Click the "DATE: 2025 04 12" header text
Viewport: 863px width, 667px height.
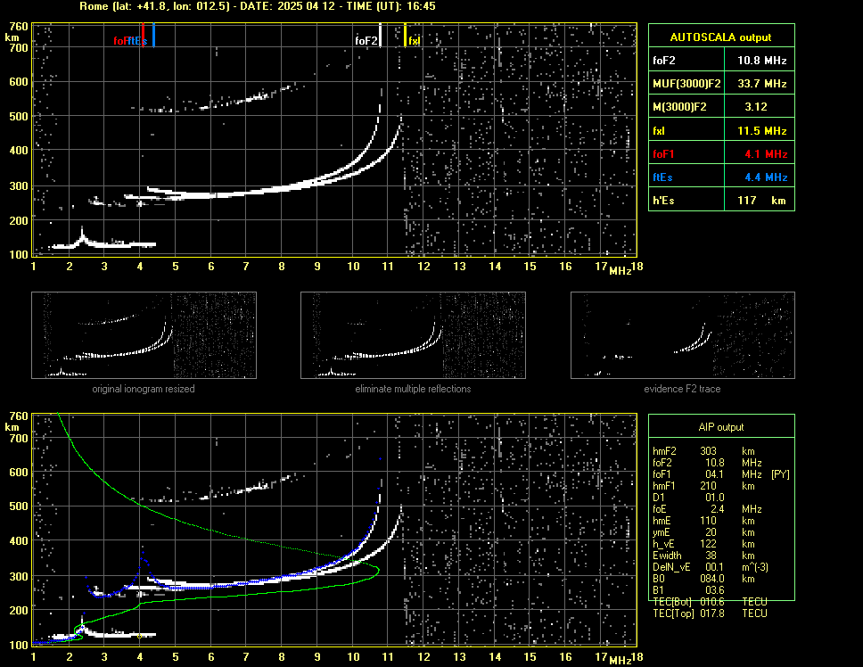(x=288, y=6)
